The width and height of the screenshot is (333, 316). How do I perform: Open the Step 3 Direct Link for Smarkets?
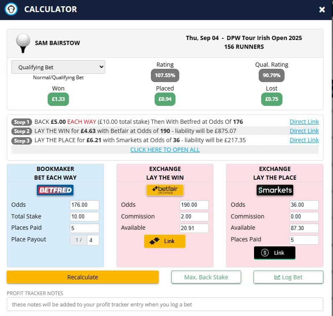click(x=304, y=140)
